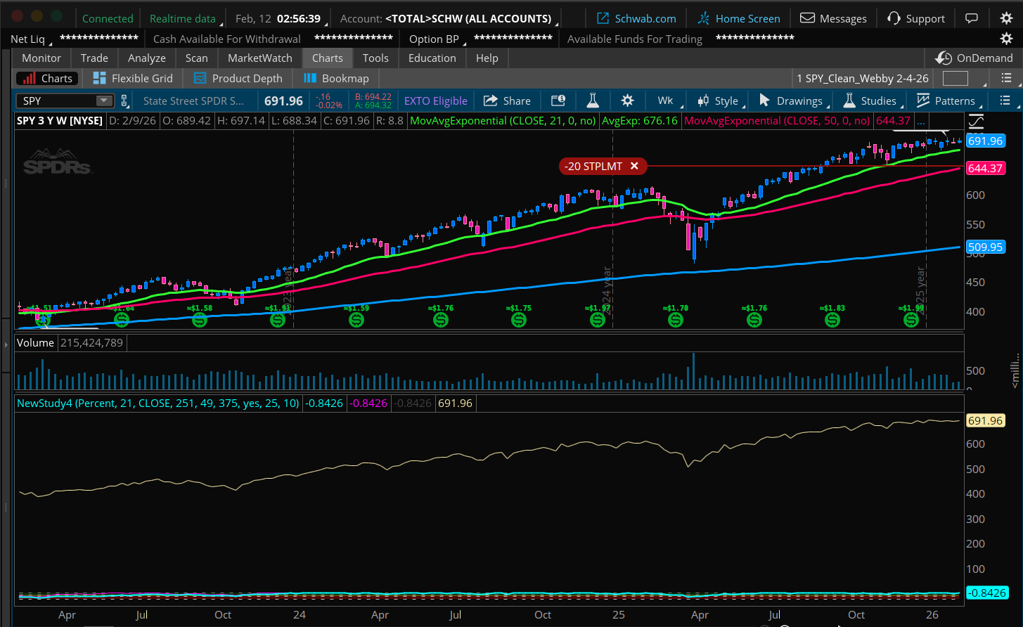Viewport: 1023px width, 627px height.
Task: Click the OnDemand clock button
Action: click(x=974, y=58)
